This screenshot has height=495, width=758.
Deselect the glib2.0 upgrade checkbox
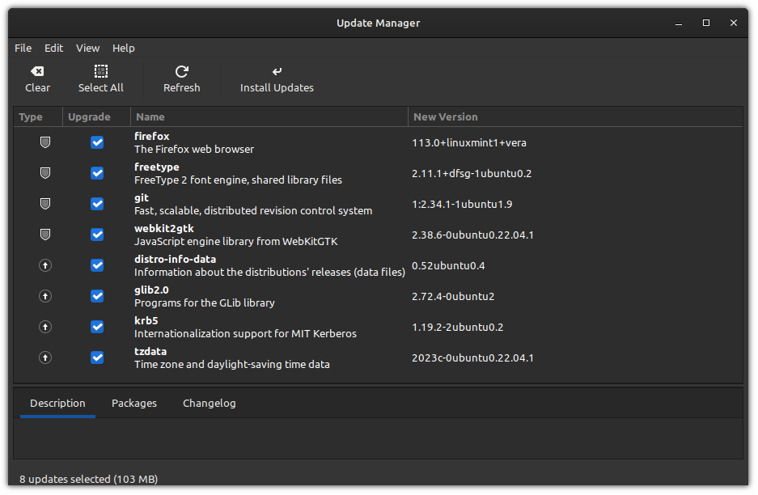97,296
